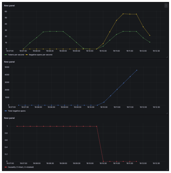The height and width of the screenshot is (173, 171).
Task: Open the third New panel title menu
Action: pos(9,118)
